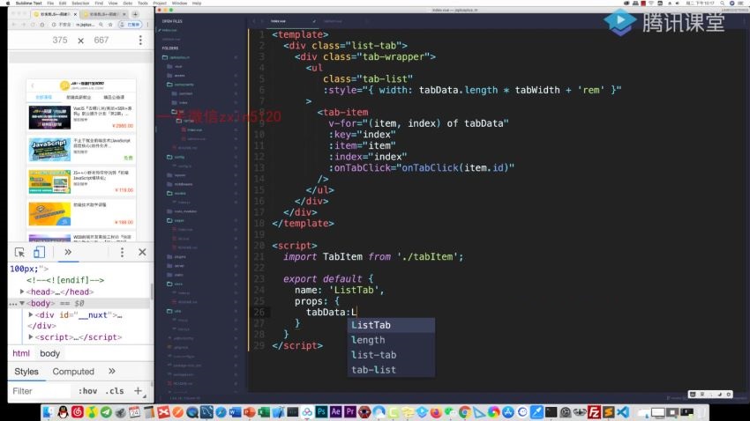This screenshot has width=750, height=421.
Task: Open the File menu in menu bar
Action: (x=50, y=3)
